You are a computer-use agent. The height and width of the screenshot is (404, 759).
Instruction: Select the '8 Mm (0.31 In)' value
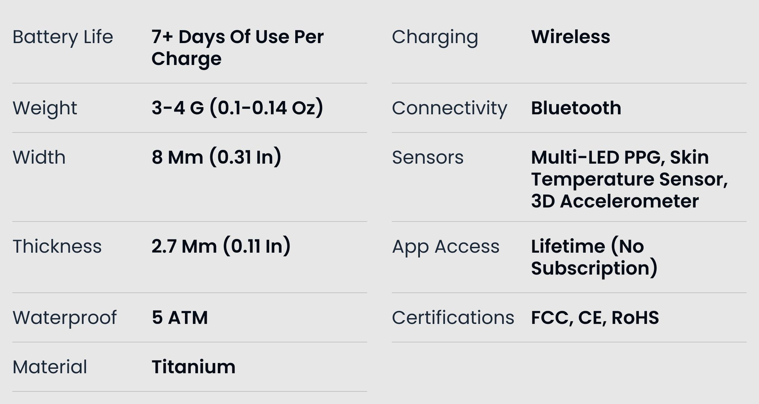click(x=216, y=157)
